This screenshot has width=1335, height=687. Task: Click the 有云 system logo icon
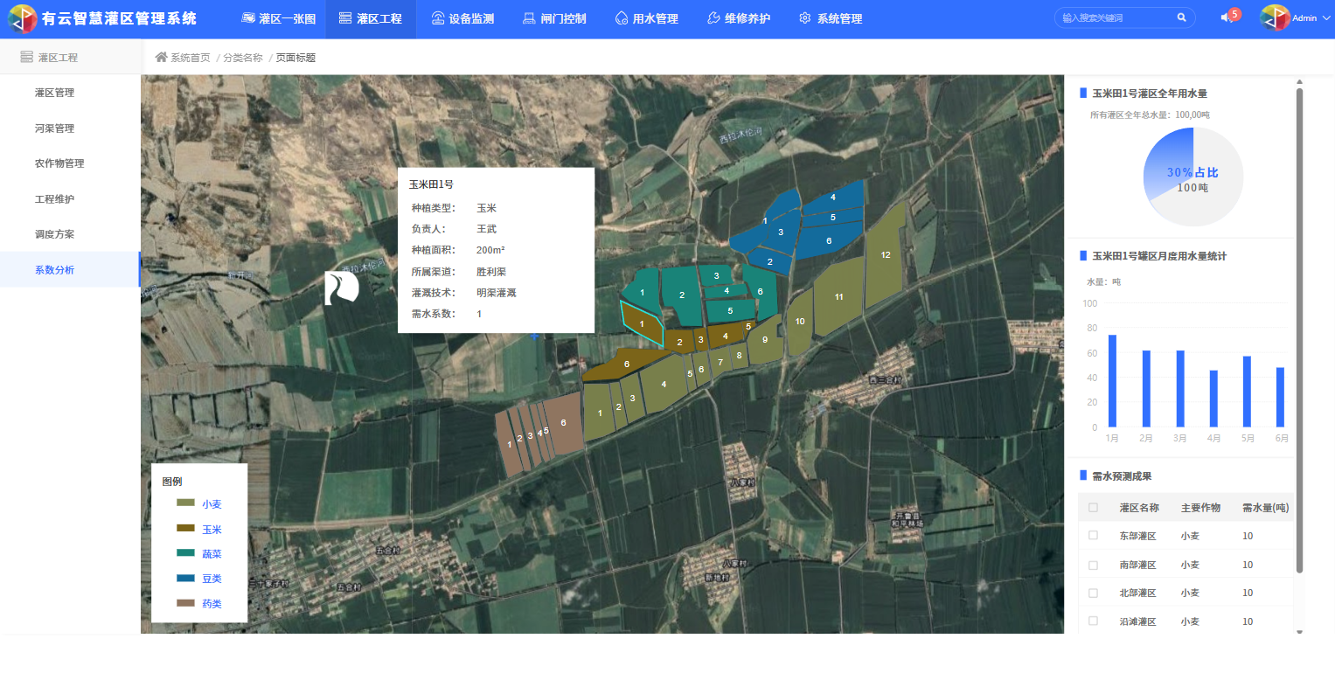click(x=22, y=18)
